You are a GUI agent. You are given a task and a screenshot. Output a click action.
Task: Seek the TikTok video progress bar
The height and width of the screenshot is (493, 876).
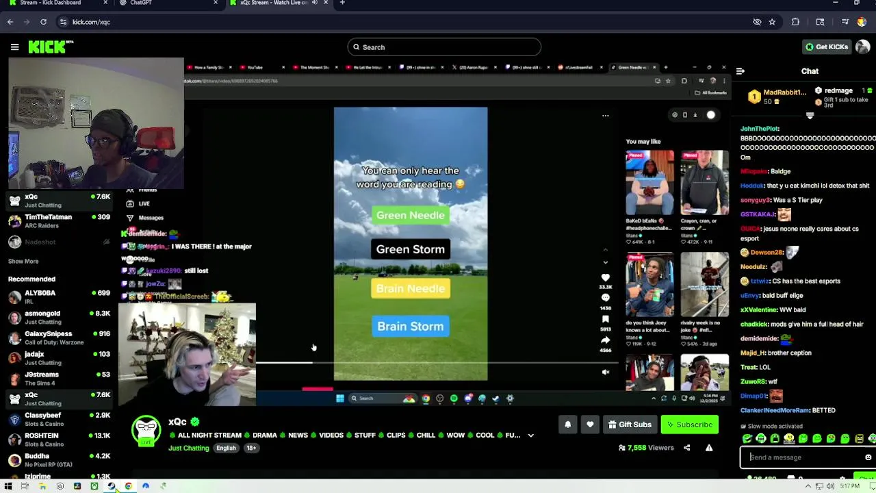tap(438, 362)
